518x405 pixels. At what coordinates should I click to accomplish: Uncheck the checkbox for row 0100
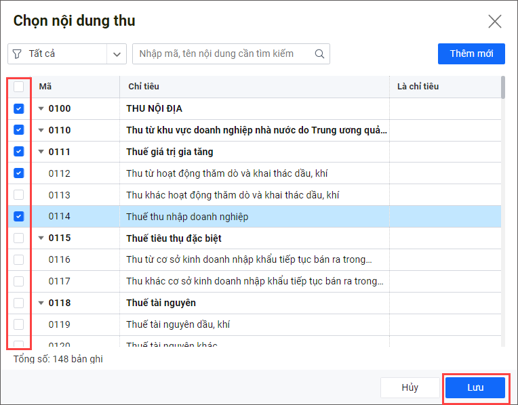tap(19, 108)
